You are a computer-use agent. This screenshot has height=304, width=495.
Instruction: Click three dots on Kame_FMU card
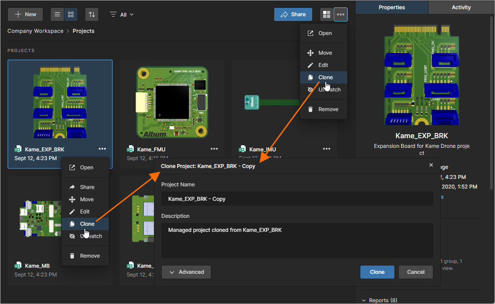coord(214,149)
